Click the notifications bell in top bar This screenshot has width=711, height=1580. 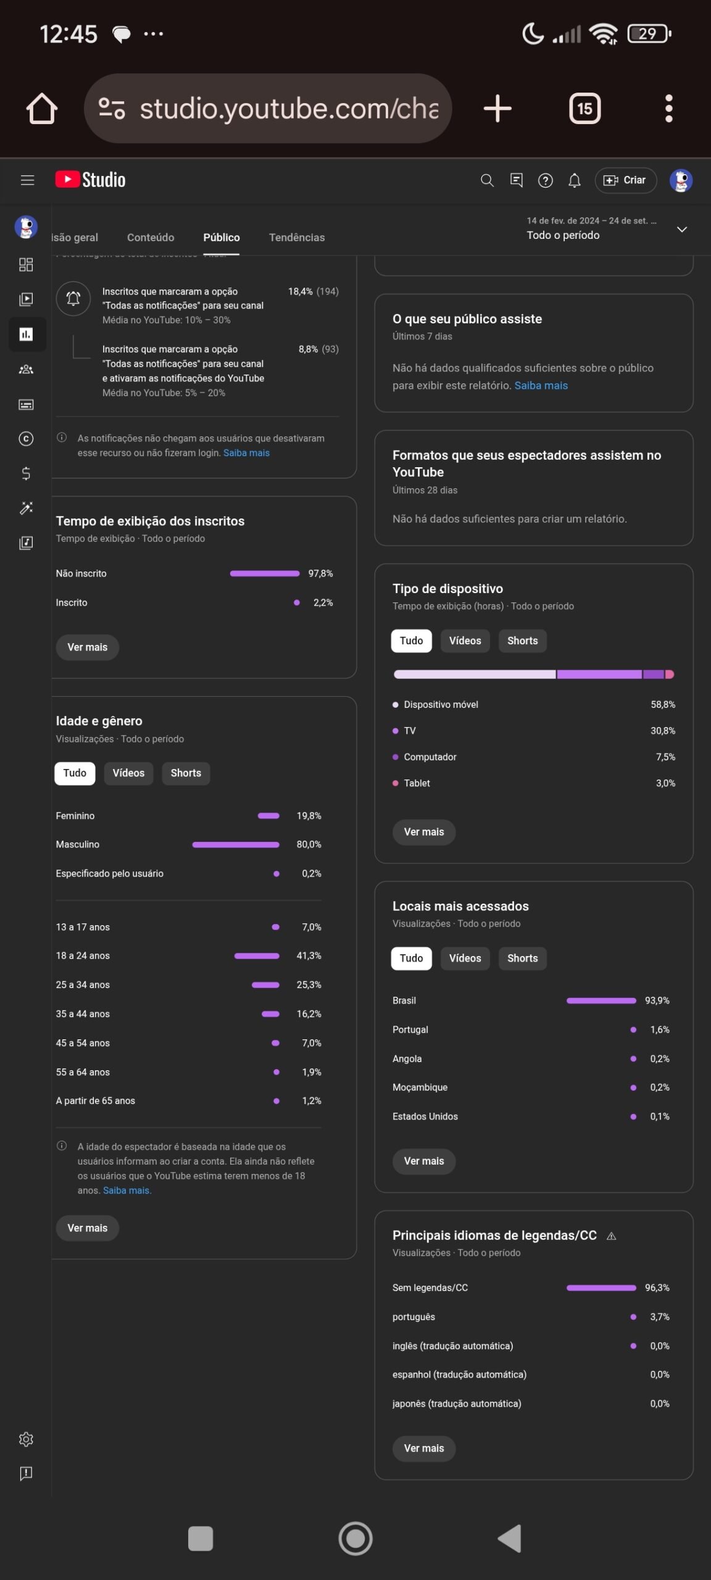pyautogui.click(x=574, y=180)
